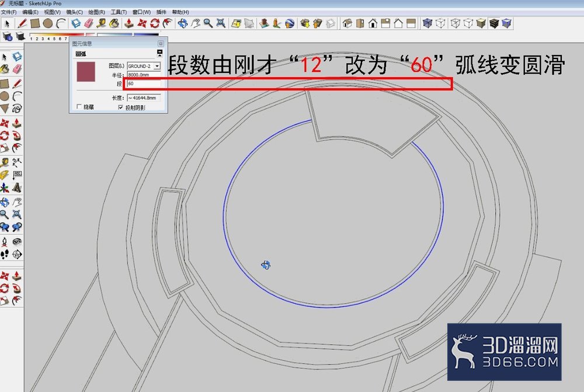The image size is (584, 392).
Task: Set Monochrome face style
Action: click(506, 23)
